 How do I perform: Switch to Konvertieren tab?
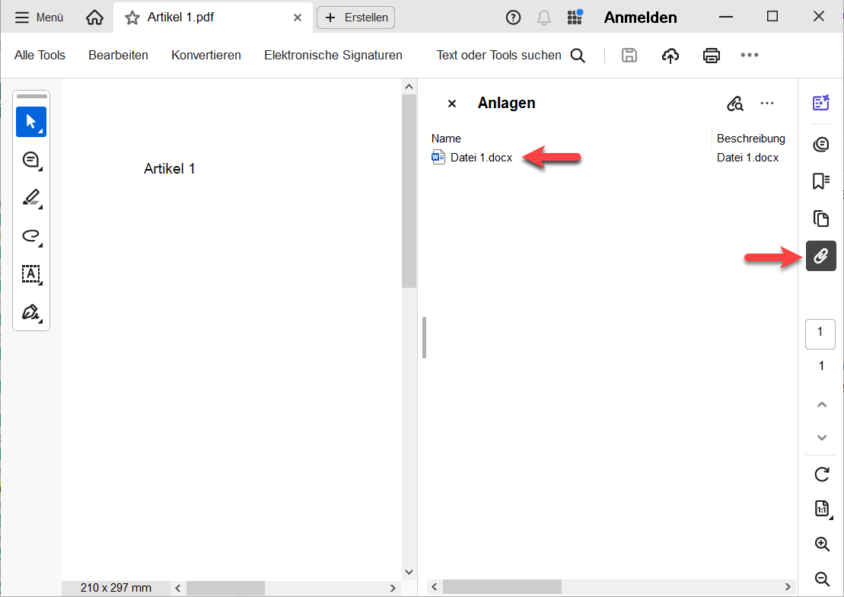(x=206, y=55)
